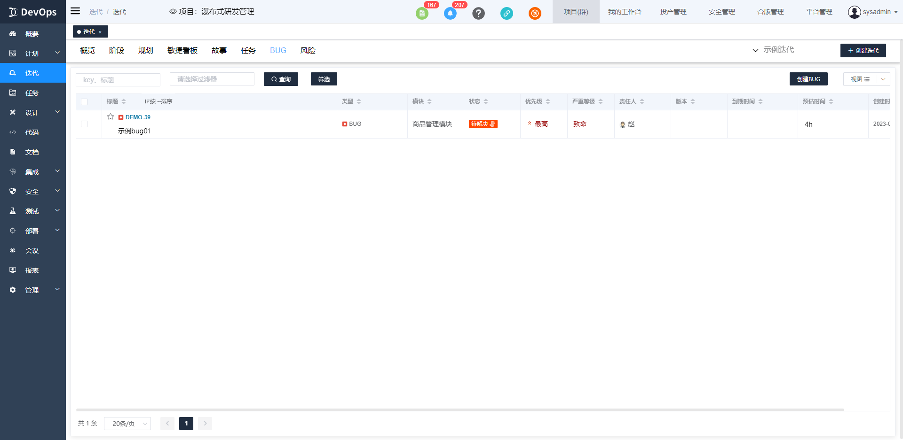This screenshot has height=440, width=903.
Task: Toggle the select-all header checkbox
Action: (84, 102)
